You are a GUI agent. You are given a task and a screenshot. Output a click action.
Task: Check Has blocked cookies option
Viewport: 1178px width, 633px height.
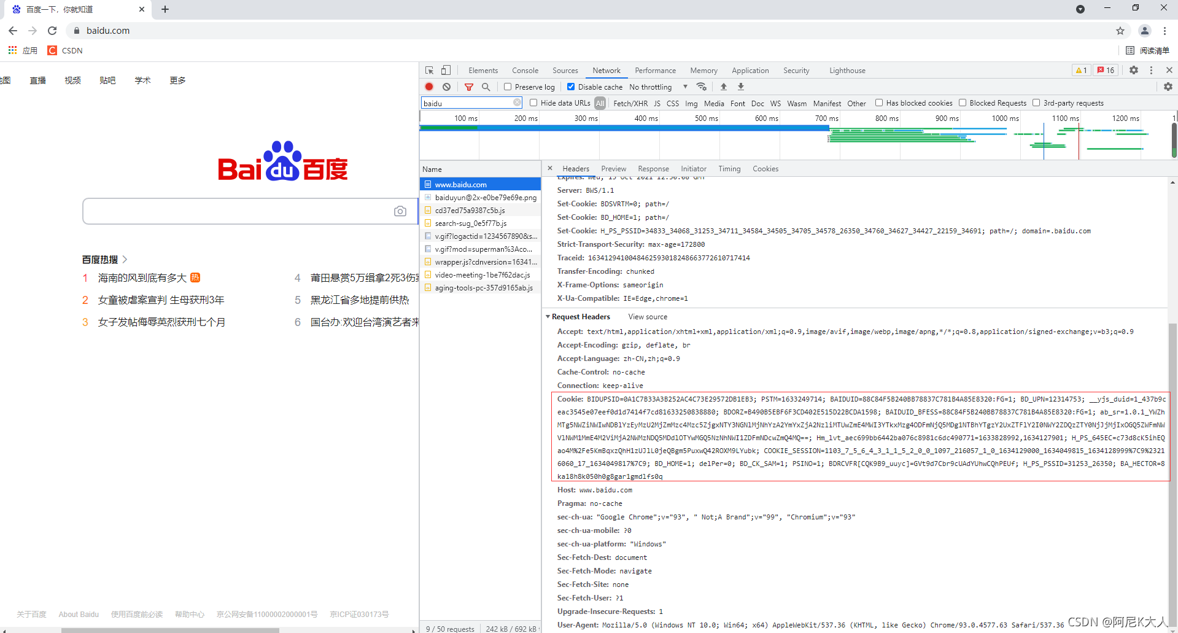[879, 103]
